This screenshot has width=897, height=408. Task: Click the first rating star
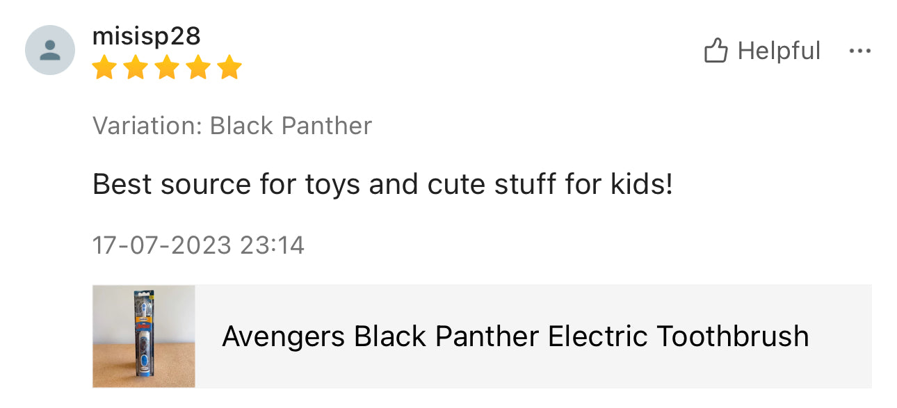coord(104,68)
